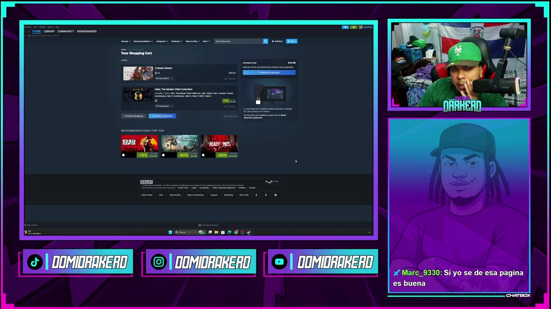Click the Facebook icon in footer
The image size is (551, 309).
(256, 195)
